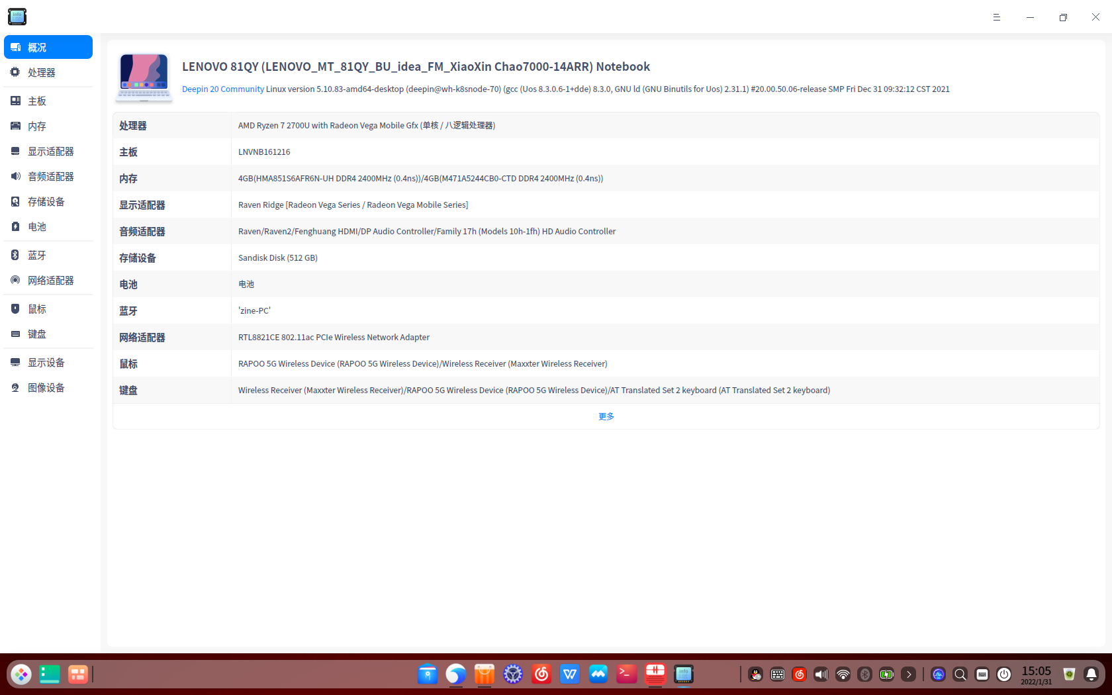
Task: Open the 内存 memory section in sidebar
Action: point(48,126)
